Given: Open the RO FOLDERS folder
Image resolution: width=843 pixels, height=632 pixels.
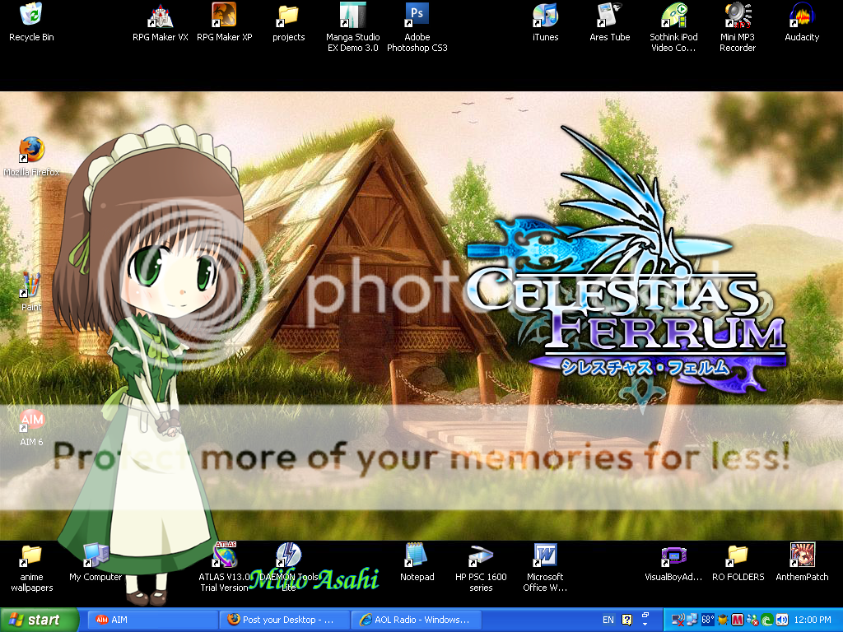Looking at the screenshot, I should [738, 555].
